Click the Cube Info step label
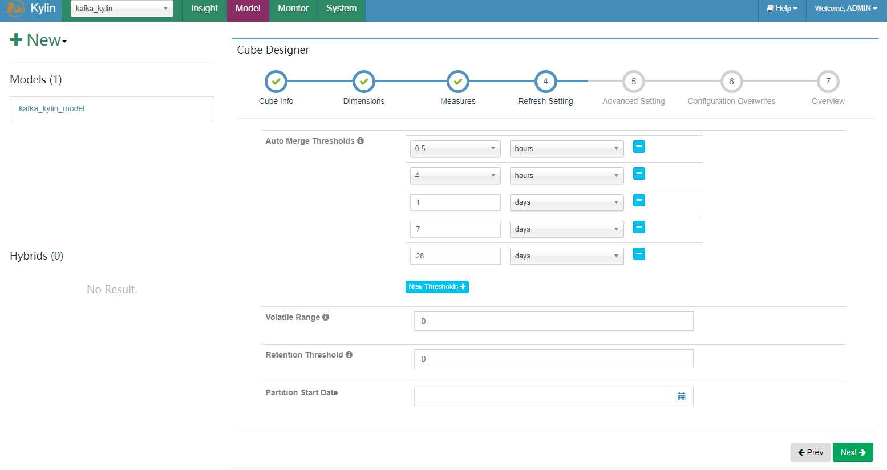 pos(276,101)
